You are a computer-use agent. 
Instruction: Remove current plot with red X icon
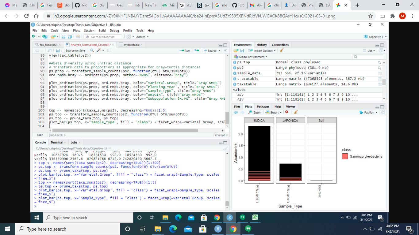click(286, 112)
